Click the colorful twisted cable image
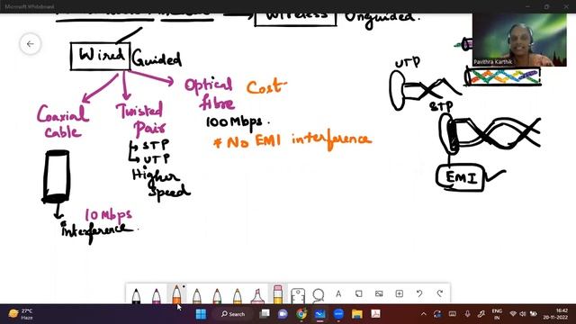This screenshot has height=324, width=576. click(502, 76)
